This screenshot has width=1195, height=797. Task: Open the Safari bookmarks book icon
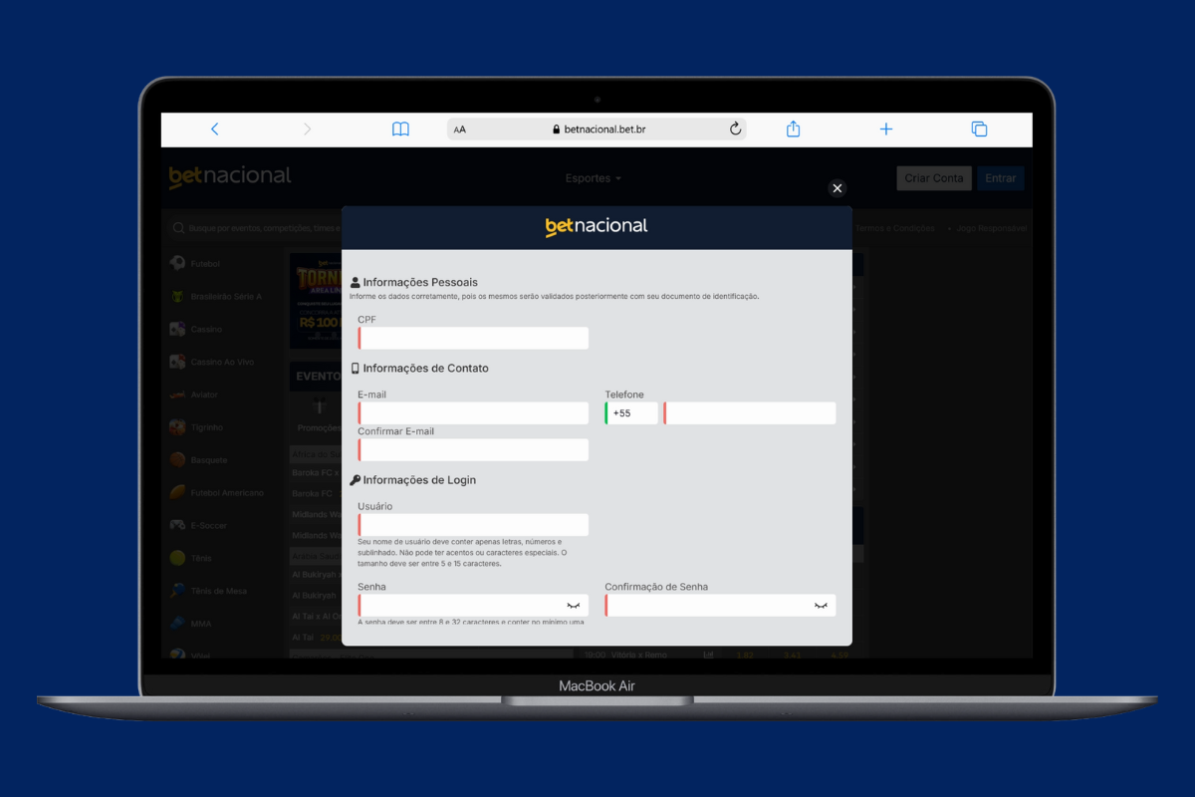coord(400,130)
